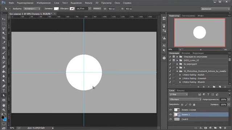This screenshot has height=130, width=232.
Task: Filter layers by type T icon
Action: click(208, 94)
